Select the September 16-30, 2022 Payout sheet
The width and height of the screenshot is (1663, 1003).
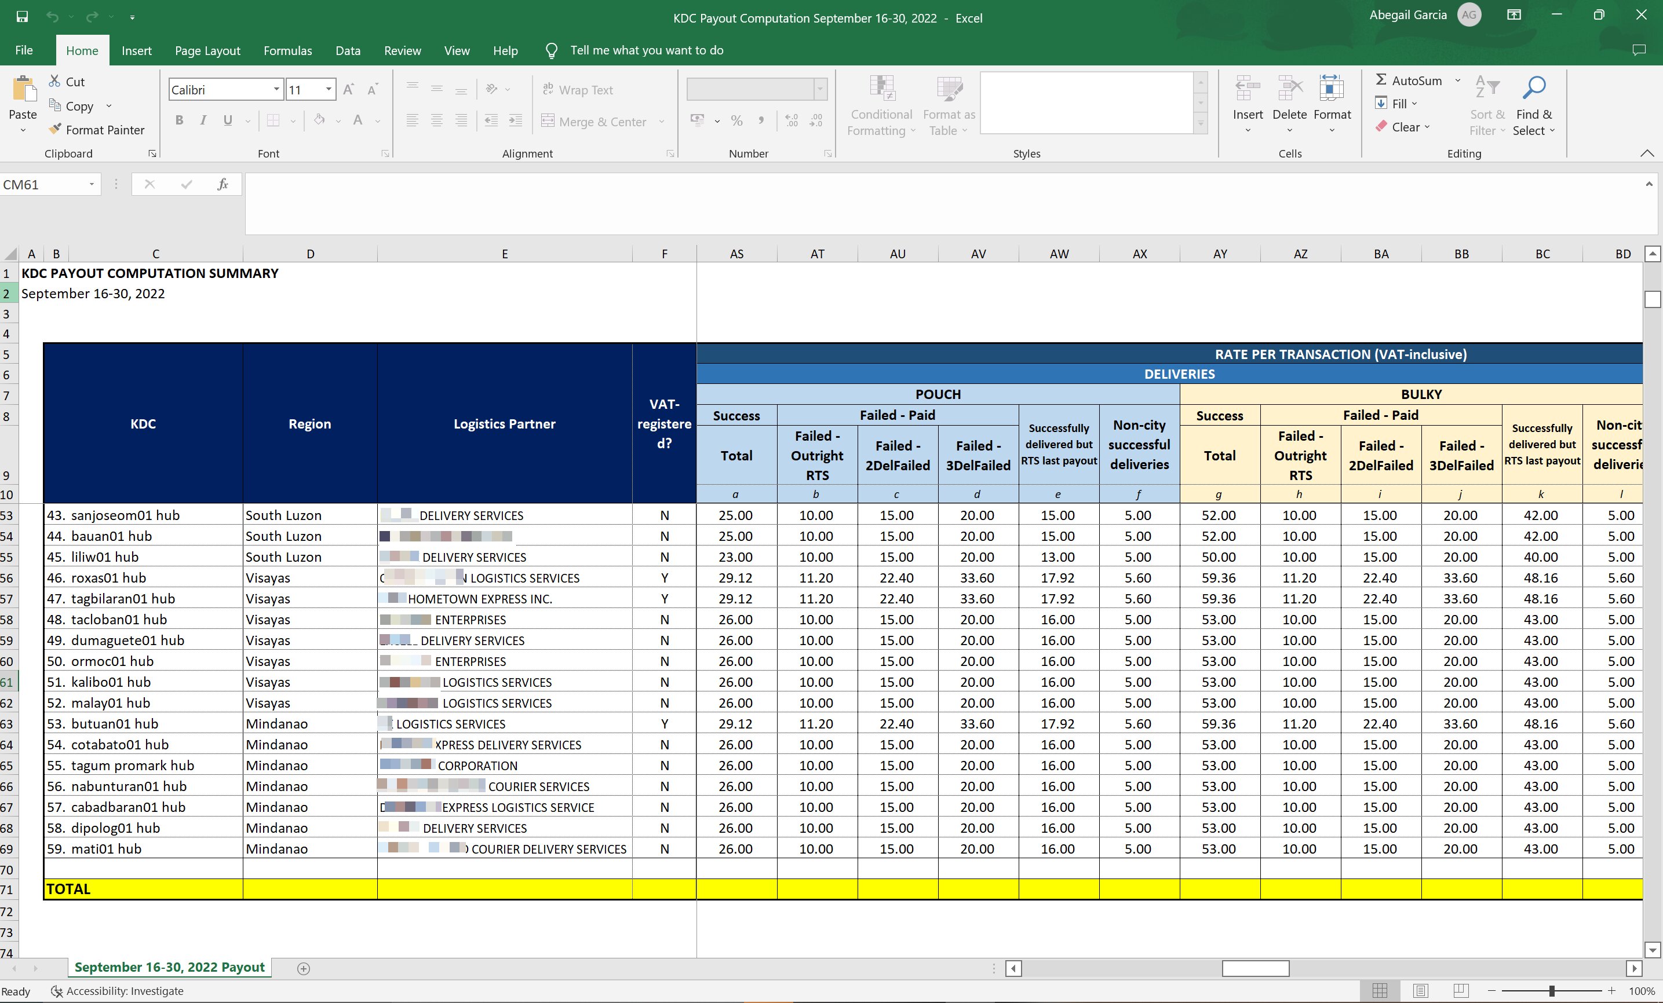pyautogui.click(x=169, y=967)
